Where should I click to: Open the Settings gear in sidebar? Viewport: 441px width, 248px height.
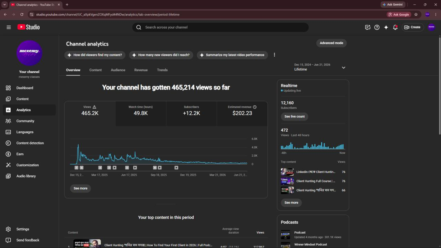pyautogui.click(x=8, y=229)
